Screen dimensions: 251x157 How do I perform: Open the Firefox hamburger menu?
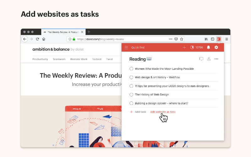pos(227,39)
